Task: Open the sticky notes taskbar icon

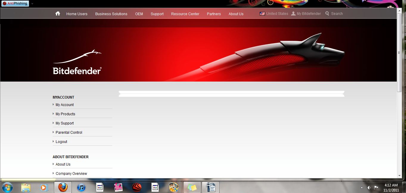Action: [192, 187]
